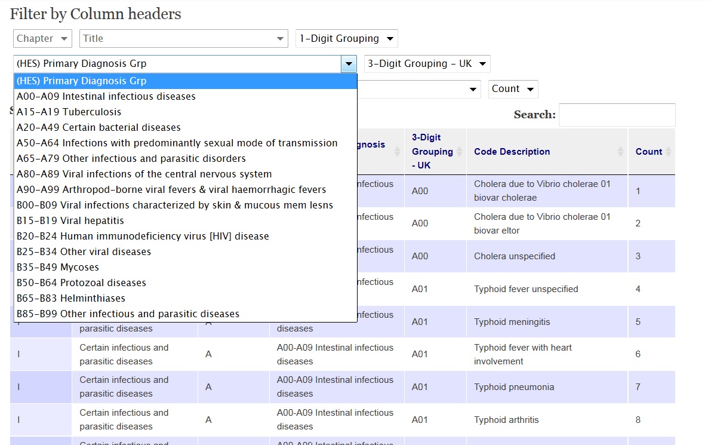Select A20-A49 Certain bacterial diseases
Screen dimensions: 711x445
(x=99, y=127)
